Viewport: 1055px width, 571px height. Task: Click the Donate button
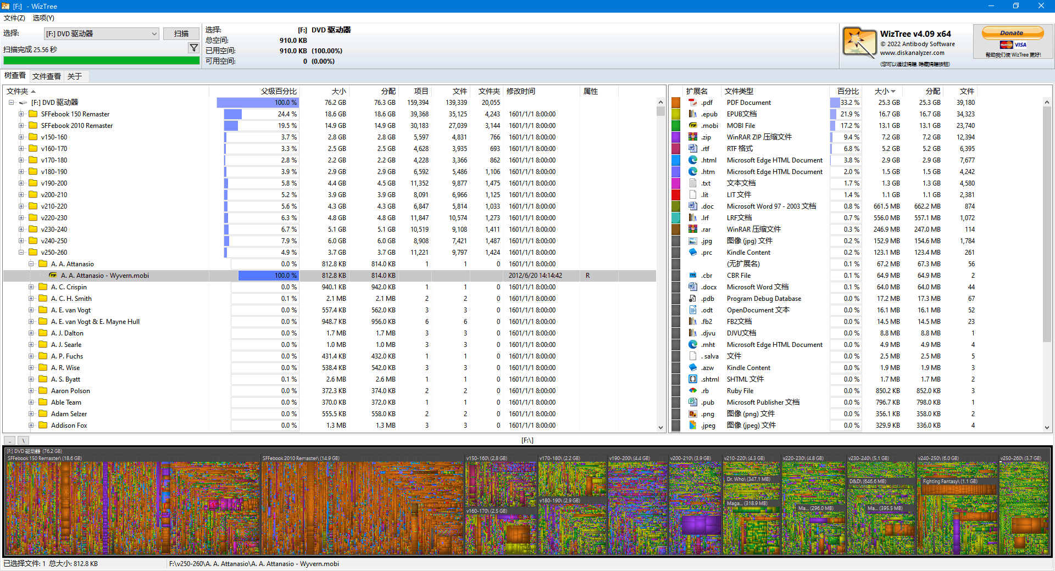pos(1012,33)
